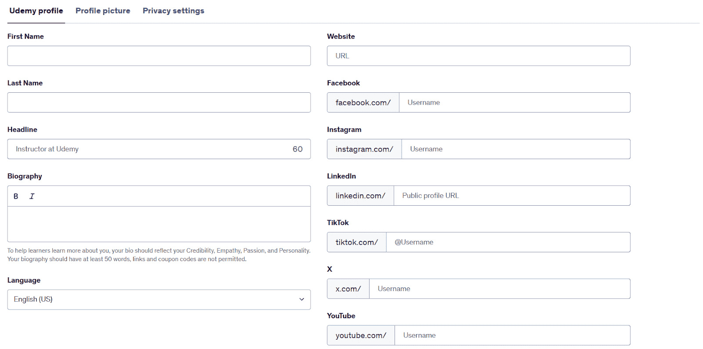Select the Udemy profile tab
Screen dimensions: 703x349
click(x=36, y=11)
